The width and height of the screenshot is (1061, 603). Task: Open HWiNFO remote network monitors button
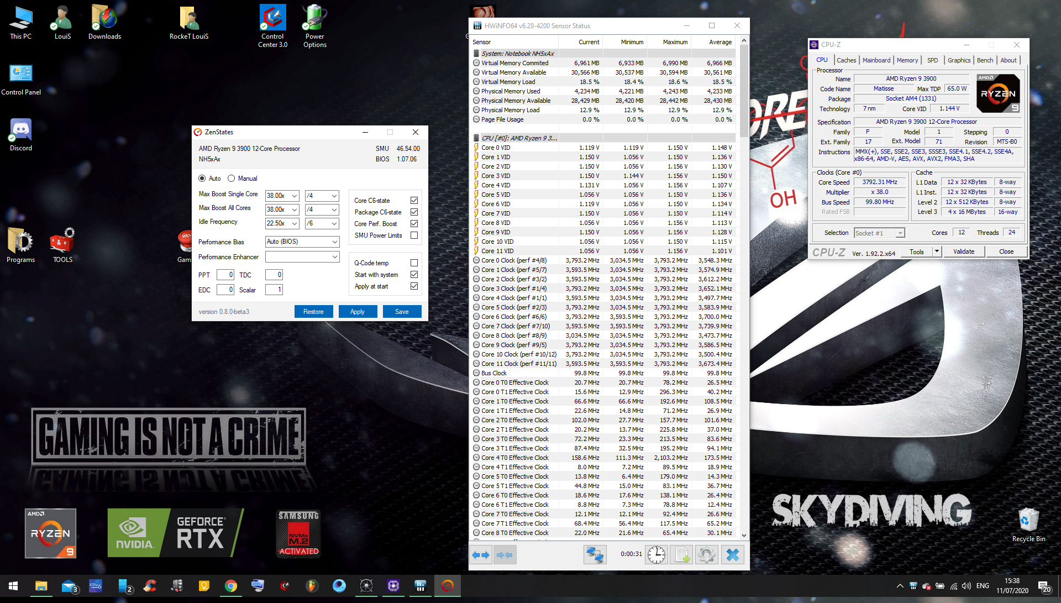[x=595, y=555]
